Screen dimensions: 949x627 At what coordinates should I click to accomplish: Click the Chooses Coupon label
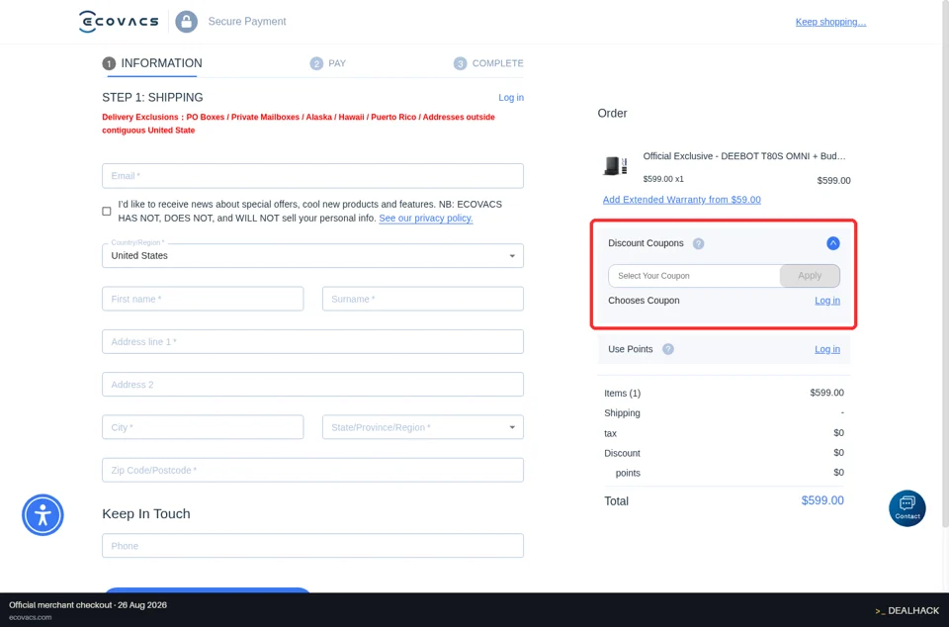[x=644, y=301]
